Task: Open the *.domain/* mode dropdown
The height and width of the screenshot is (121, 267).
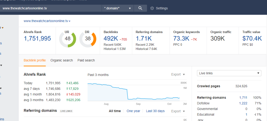Action: pyautogui.click(x=118, y=8)
